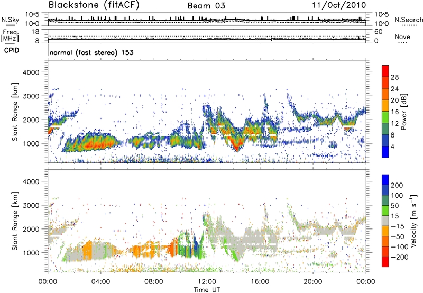This screenshot has height=293, width=423.
Task: Click '200' on the velocity colorbar
Action: [x=397, y=185]
